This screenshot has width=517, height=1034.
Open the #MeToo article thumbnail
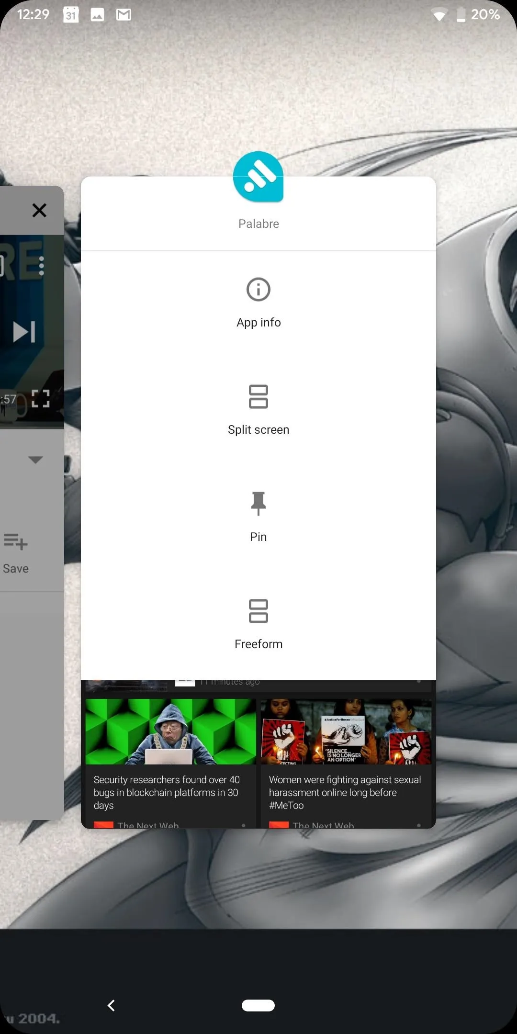[x=346, y=731]
